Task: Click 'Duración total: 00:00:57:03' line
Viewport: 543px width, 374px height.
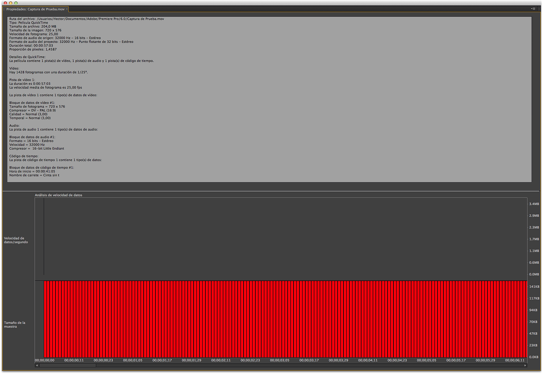Action: (31, 46)
